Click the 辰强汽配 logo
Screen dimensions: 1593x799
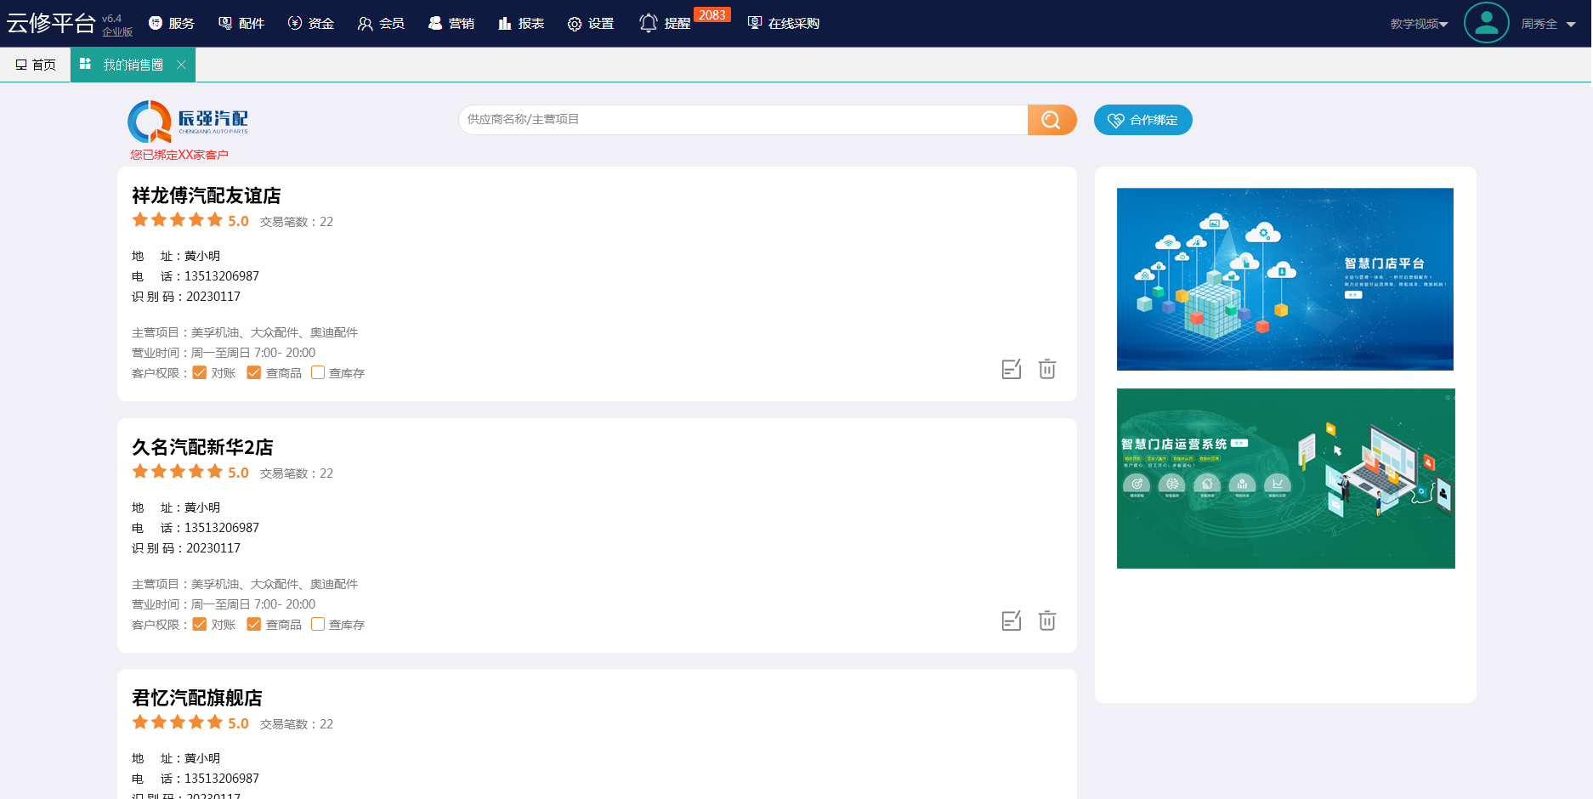tap(188, 122)
